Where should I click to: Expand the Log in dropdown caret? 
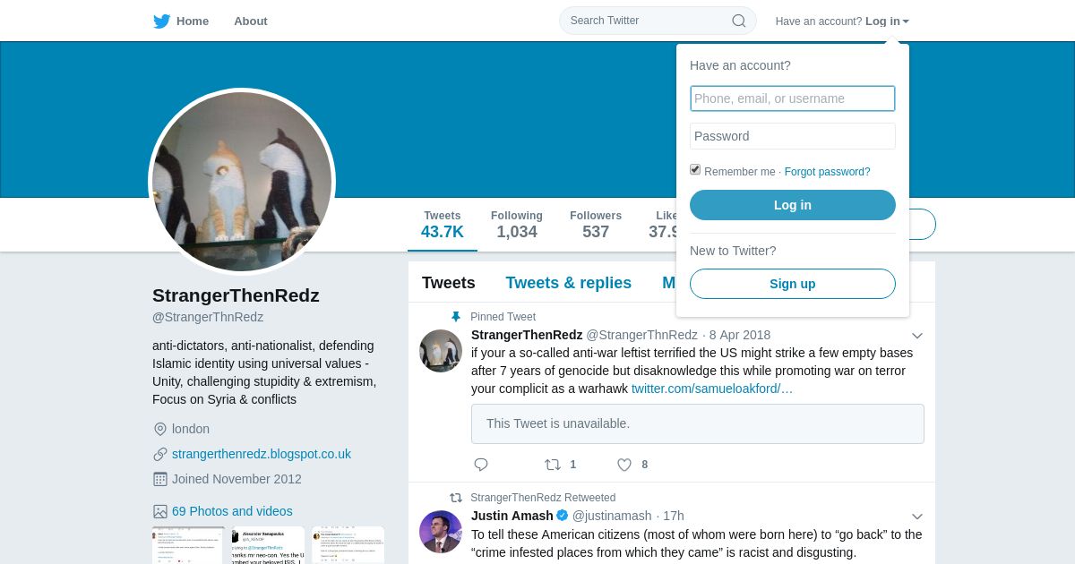[906, 21]
